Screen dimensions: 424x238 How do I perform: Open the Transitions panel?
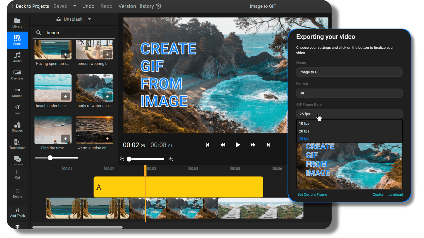tap(17, 144)
